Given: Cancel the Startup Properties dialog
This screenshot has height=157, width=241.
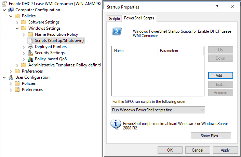Looking at the screenshot, I should coord(198,150).
